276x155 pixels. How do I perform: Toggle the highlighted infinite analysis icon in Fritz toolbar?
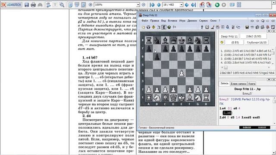tap(164, 27)
